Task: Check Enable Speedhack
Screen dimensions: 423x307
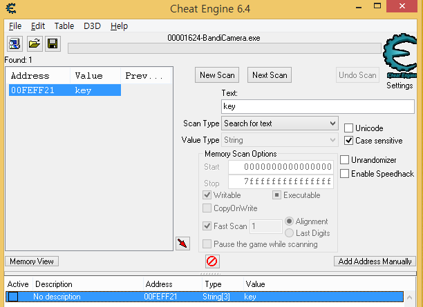Action: (344, 173)
